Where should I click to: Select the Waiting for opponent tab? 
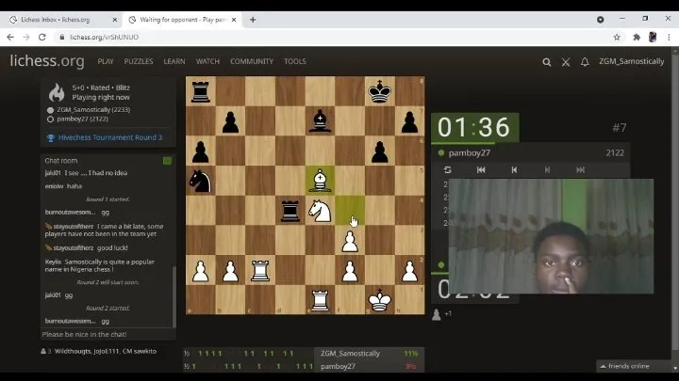click(x=182, y=20)
